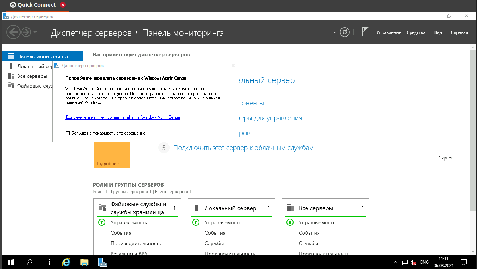The image size is (477, 269).
Task: Open the Справка menu
Action: [x=459, y=32]
